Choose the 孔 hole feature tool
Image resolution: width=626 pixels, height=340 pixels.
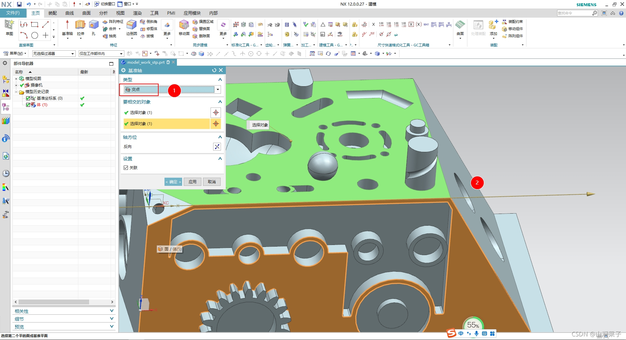pos(94,27)
